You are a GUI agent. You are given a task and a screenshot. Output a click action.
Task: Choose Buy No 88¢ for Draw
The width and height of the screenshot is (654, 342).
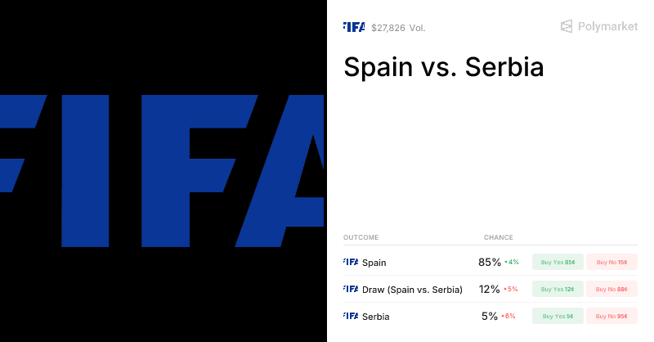(x=611, y=289)
